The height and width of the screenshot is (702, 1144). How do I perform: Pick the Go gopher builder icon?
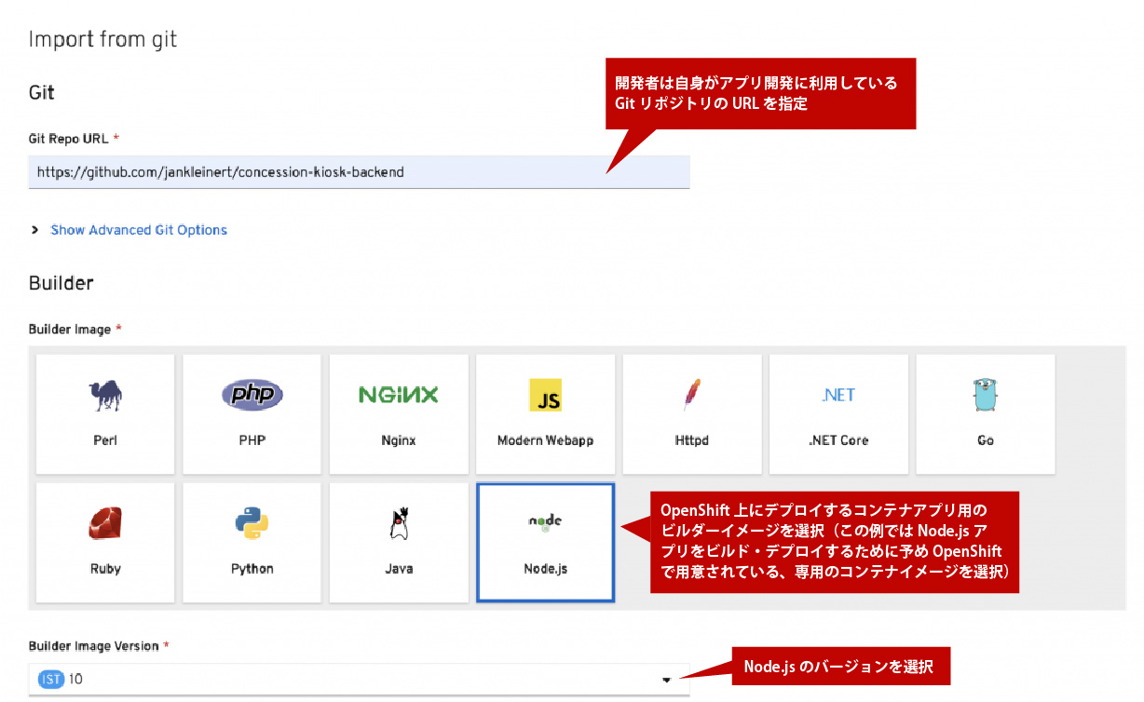click(x=985, y=395)
